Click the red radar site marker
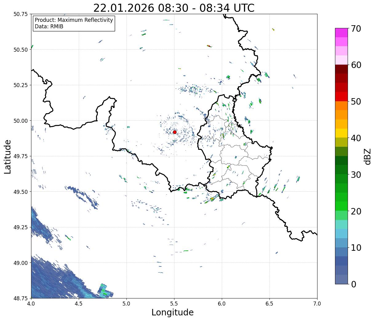Viewport: 375px width, 320px height. pyautogui.click(x=175, y=132)
